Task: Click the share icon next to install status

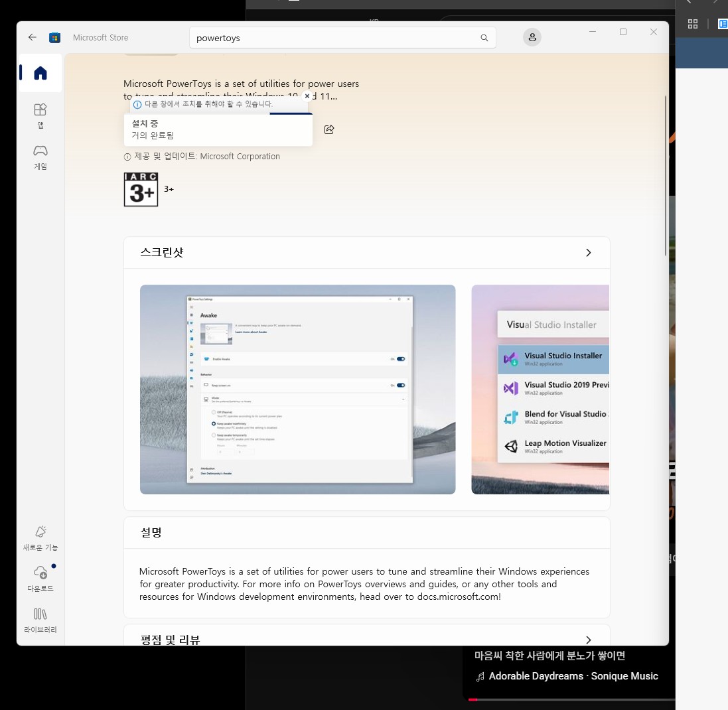Action: click(329, 129)
